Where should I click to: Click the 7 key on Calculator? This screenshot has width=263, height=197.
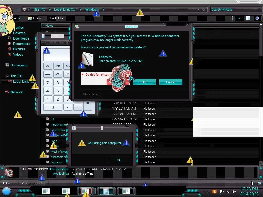pyautogui.click(x=48, y=83)
